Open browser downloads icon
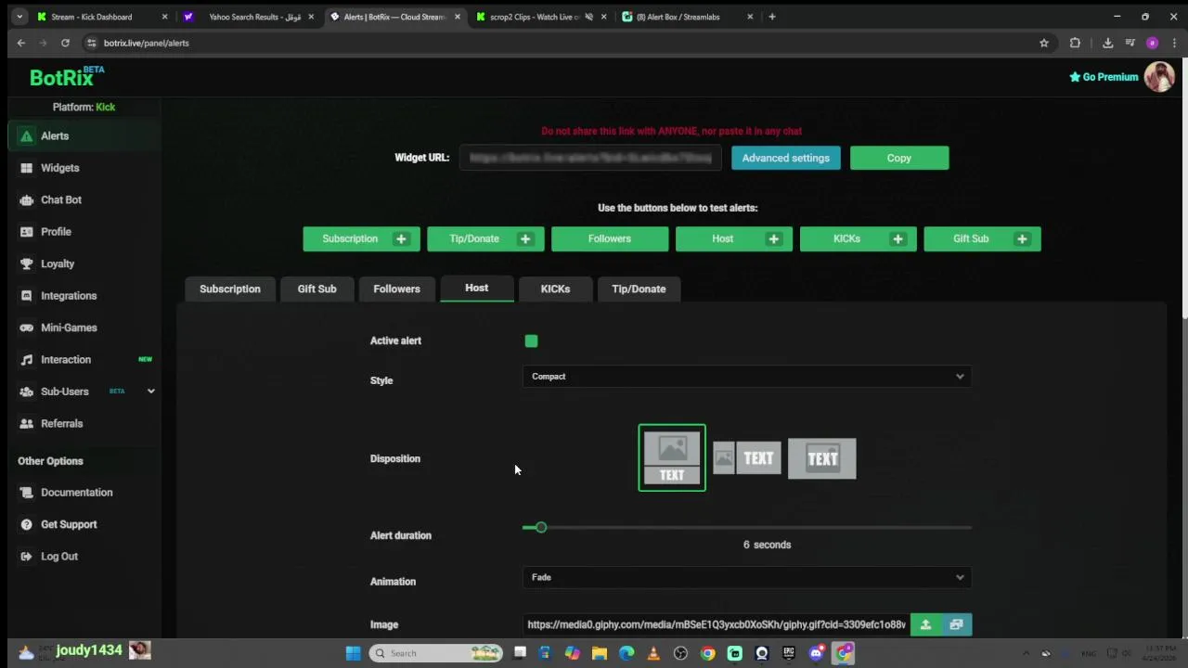Image resolution: width=1188 pixels, height=668 pixels. 1107,43
